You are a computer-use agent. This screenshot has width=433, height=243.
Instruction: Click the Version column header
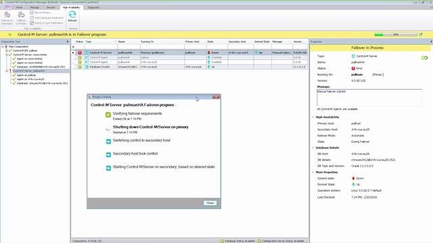point(300,42)
